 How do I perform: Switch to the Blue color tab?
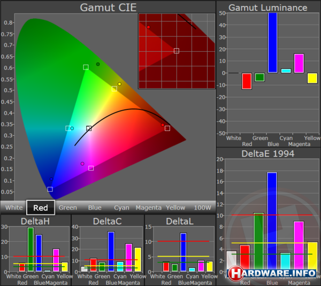95,207
